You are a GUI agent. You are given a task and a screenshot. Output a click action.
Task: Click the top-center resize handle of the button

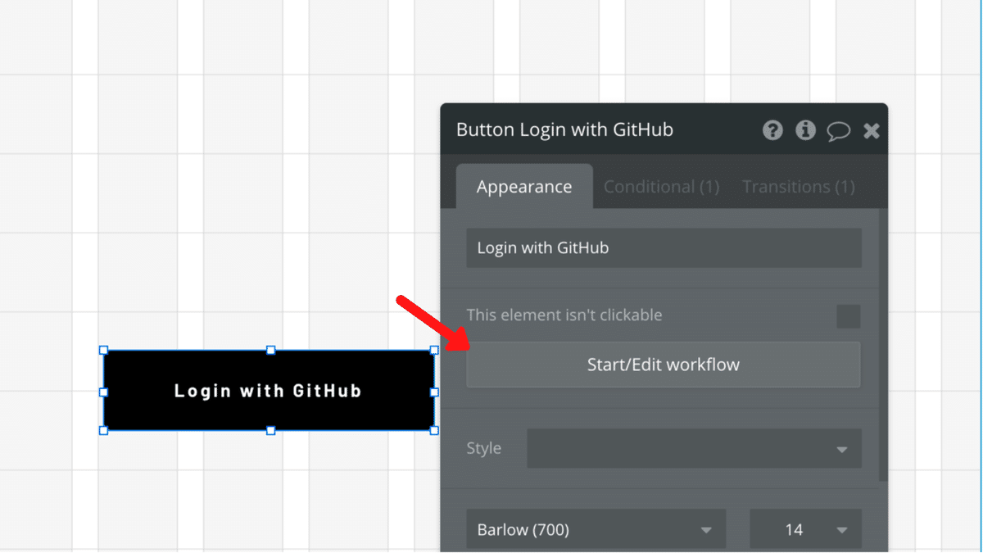tap(270, 350)
